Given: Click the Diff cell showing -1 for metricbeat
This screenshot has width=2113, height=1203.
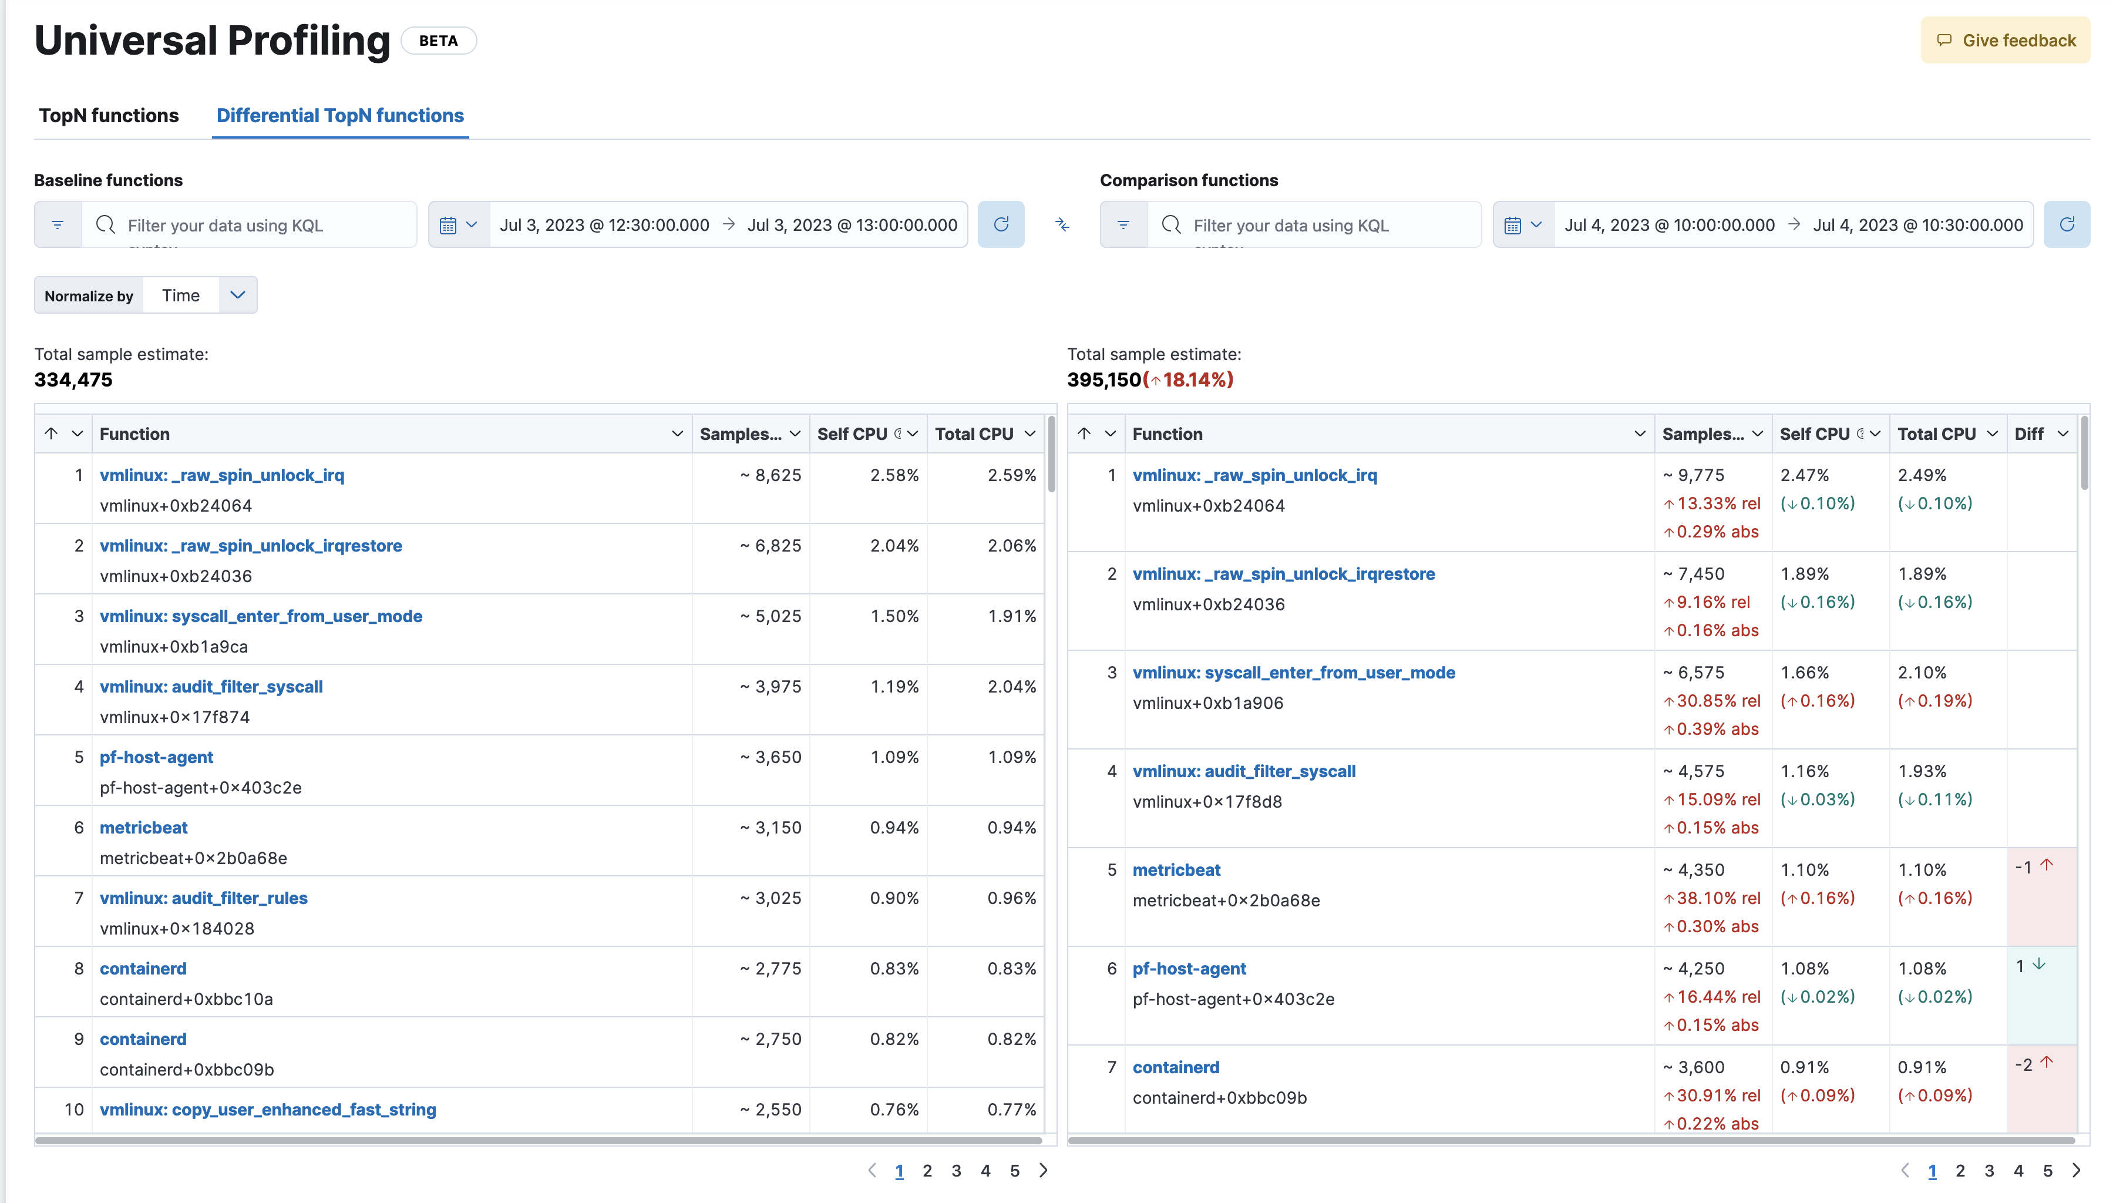Looking at the screenshot, I should pos(2042,898).
